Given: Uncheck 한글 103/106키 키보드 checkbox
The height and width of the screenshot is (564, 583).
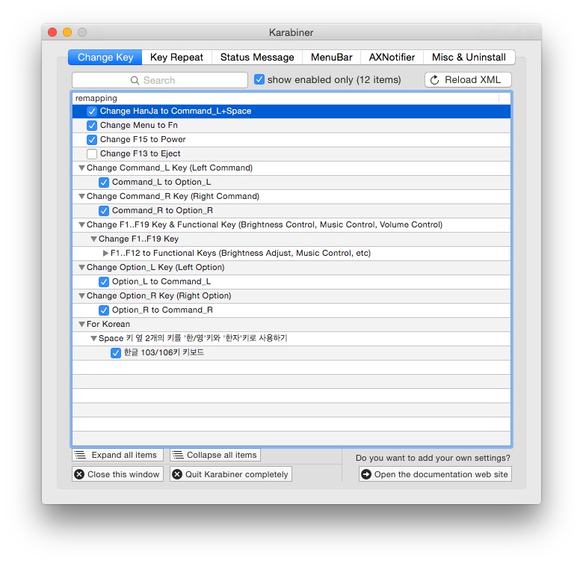Looking at the screenshot, I should point(116,352).
